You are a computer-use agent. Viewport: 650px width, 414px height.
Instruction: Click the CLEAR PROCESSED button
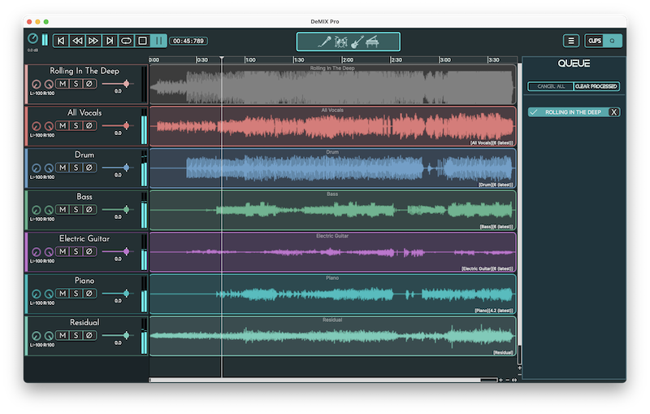click(x=596, y=86)
